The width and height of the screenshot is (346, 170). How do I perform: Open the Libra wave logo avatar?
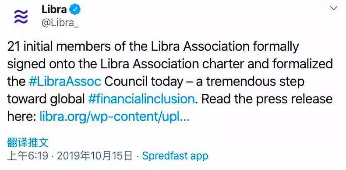pos(21,17)
